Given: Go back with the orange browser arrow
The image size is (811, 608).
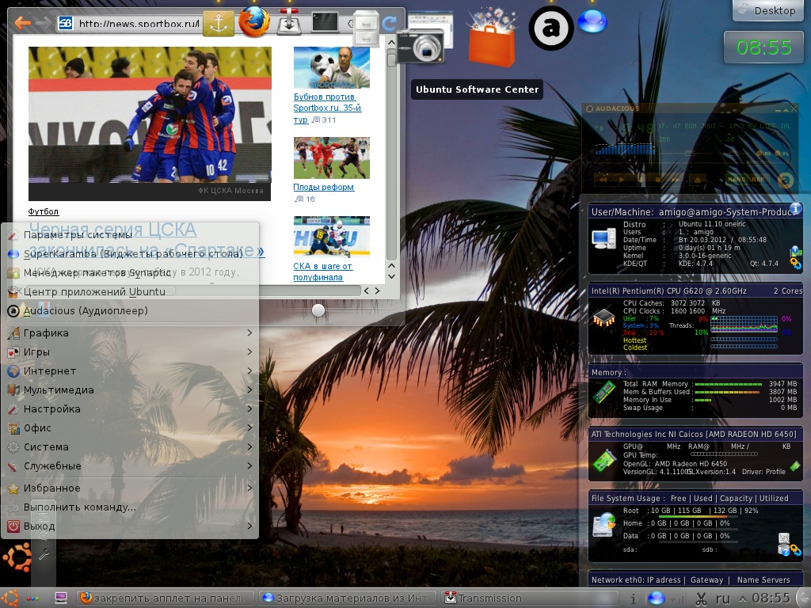Looking at the screenshot, I should coord(22,23).
